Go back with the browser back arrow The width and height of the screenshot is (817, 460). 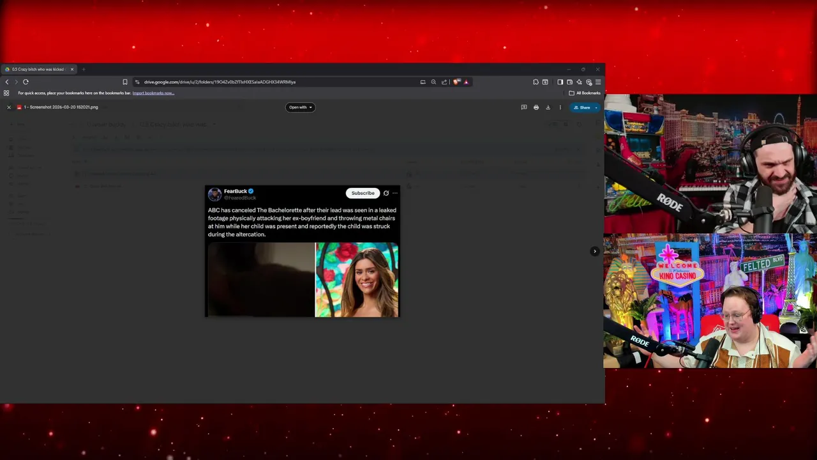click(7, 82)
